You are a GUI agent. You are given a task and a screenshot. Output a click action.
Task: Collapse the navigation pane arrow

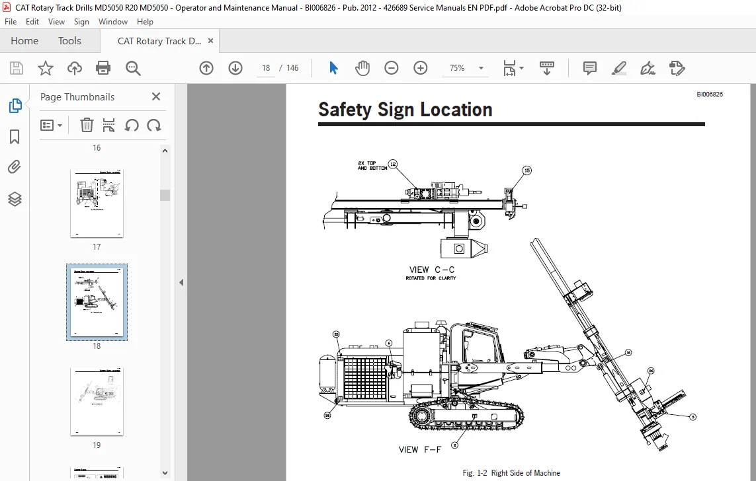[x=181, y=283]
